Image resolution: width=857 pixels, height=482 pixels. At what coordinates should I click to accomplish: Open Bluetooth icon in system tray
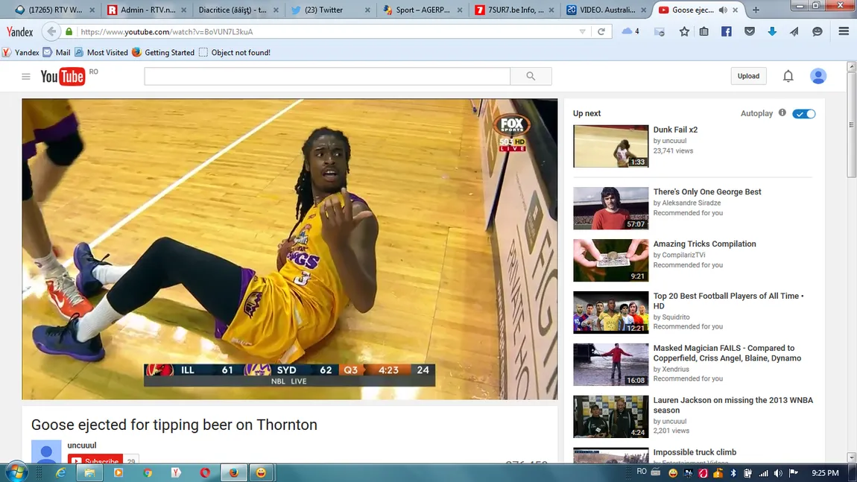[x=733, y=473]
